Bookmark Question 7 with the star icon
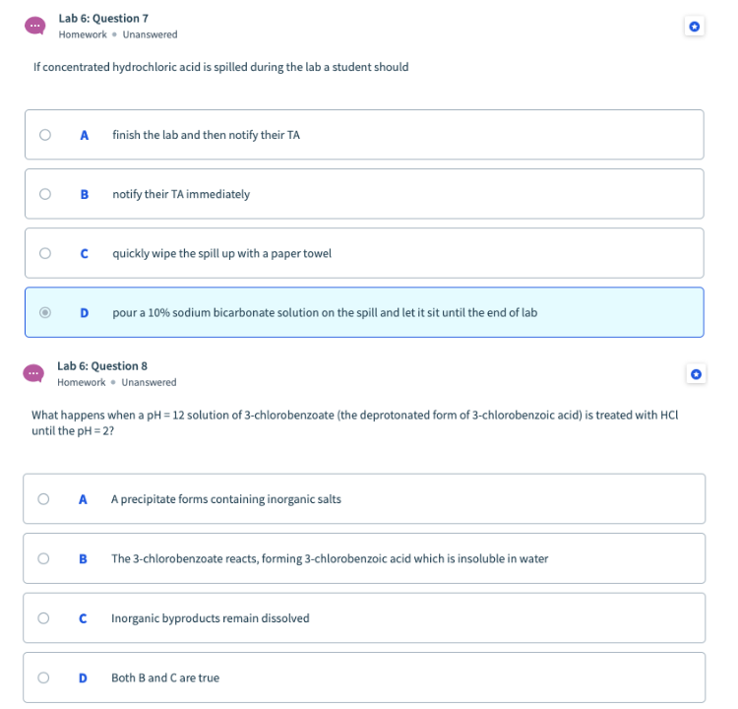The width and height of the screenshot is (738, 709). (695, 27)
